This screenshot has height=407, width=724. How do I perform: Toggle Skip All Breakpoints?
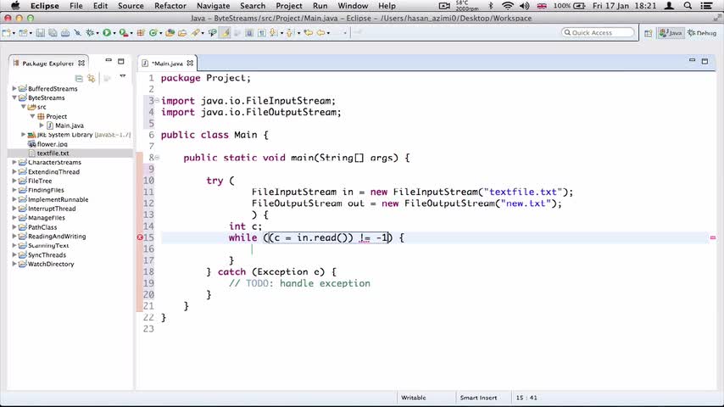point(77,33)
